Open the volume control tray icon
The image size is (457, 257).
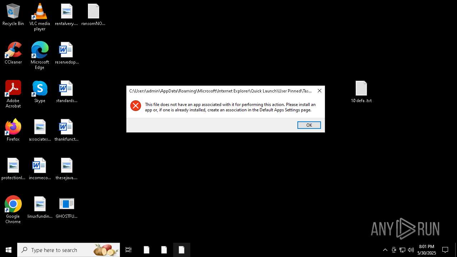click(x=411, y=250)
